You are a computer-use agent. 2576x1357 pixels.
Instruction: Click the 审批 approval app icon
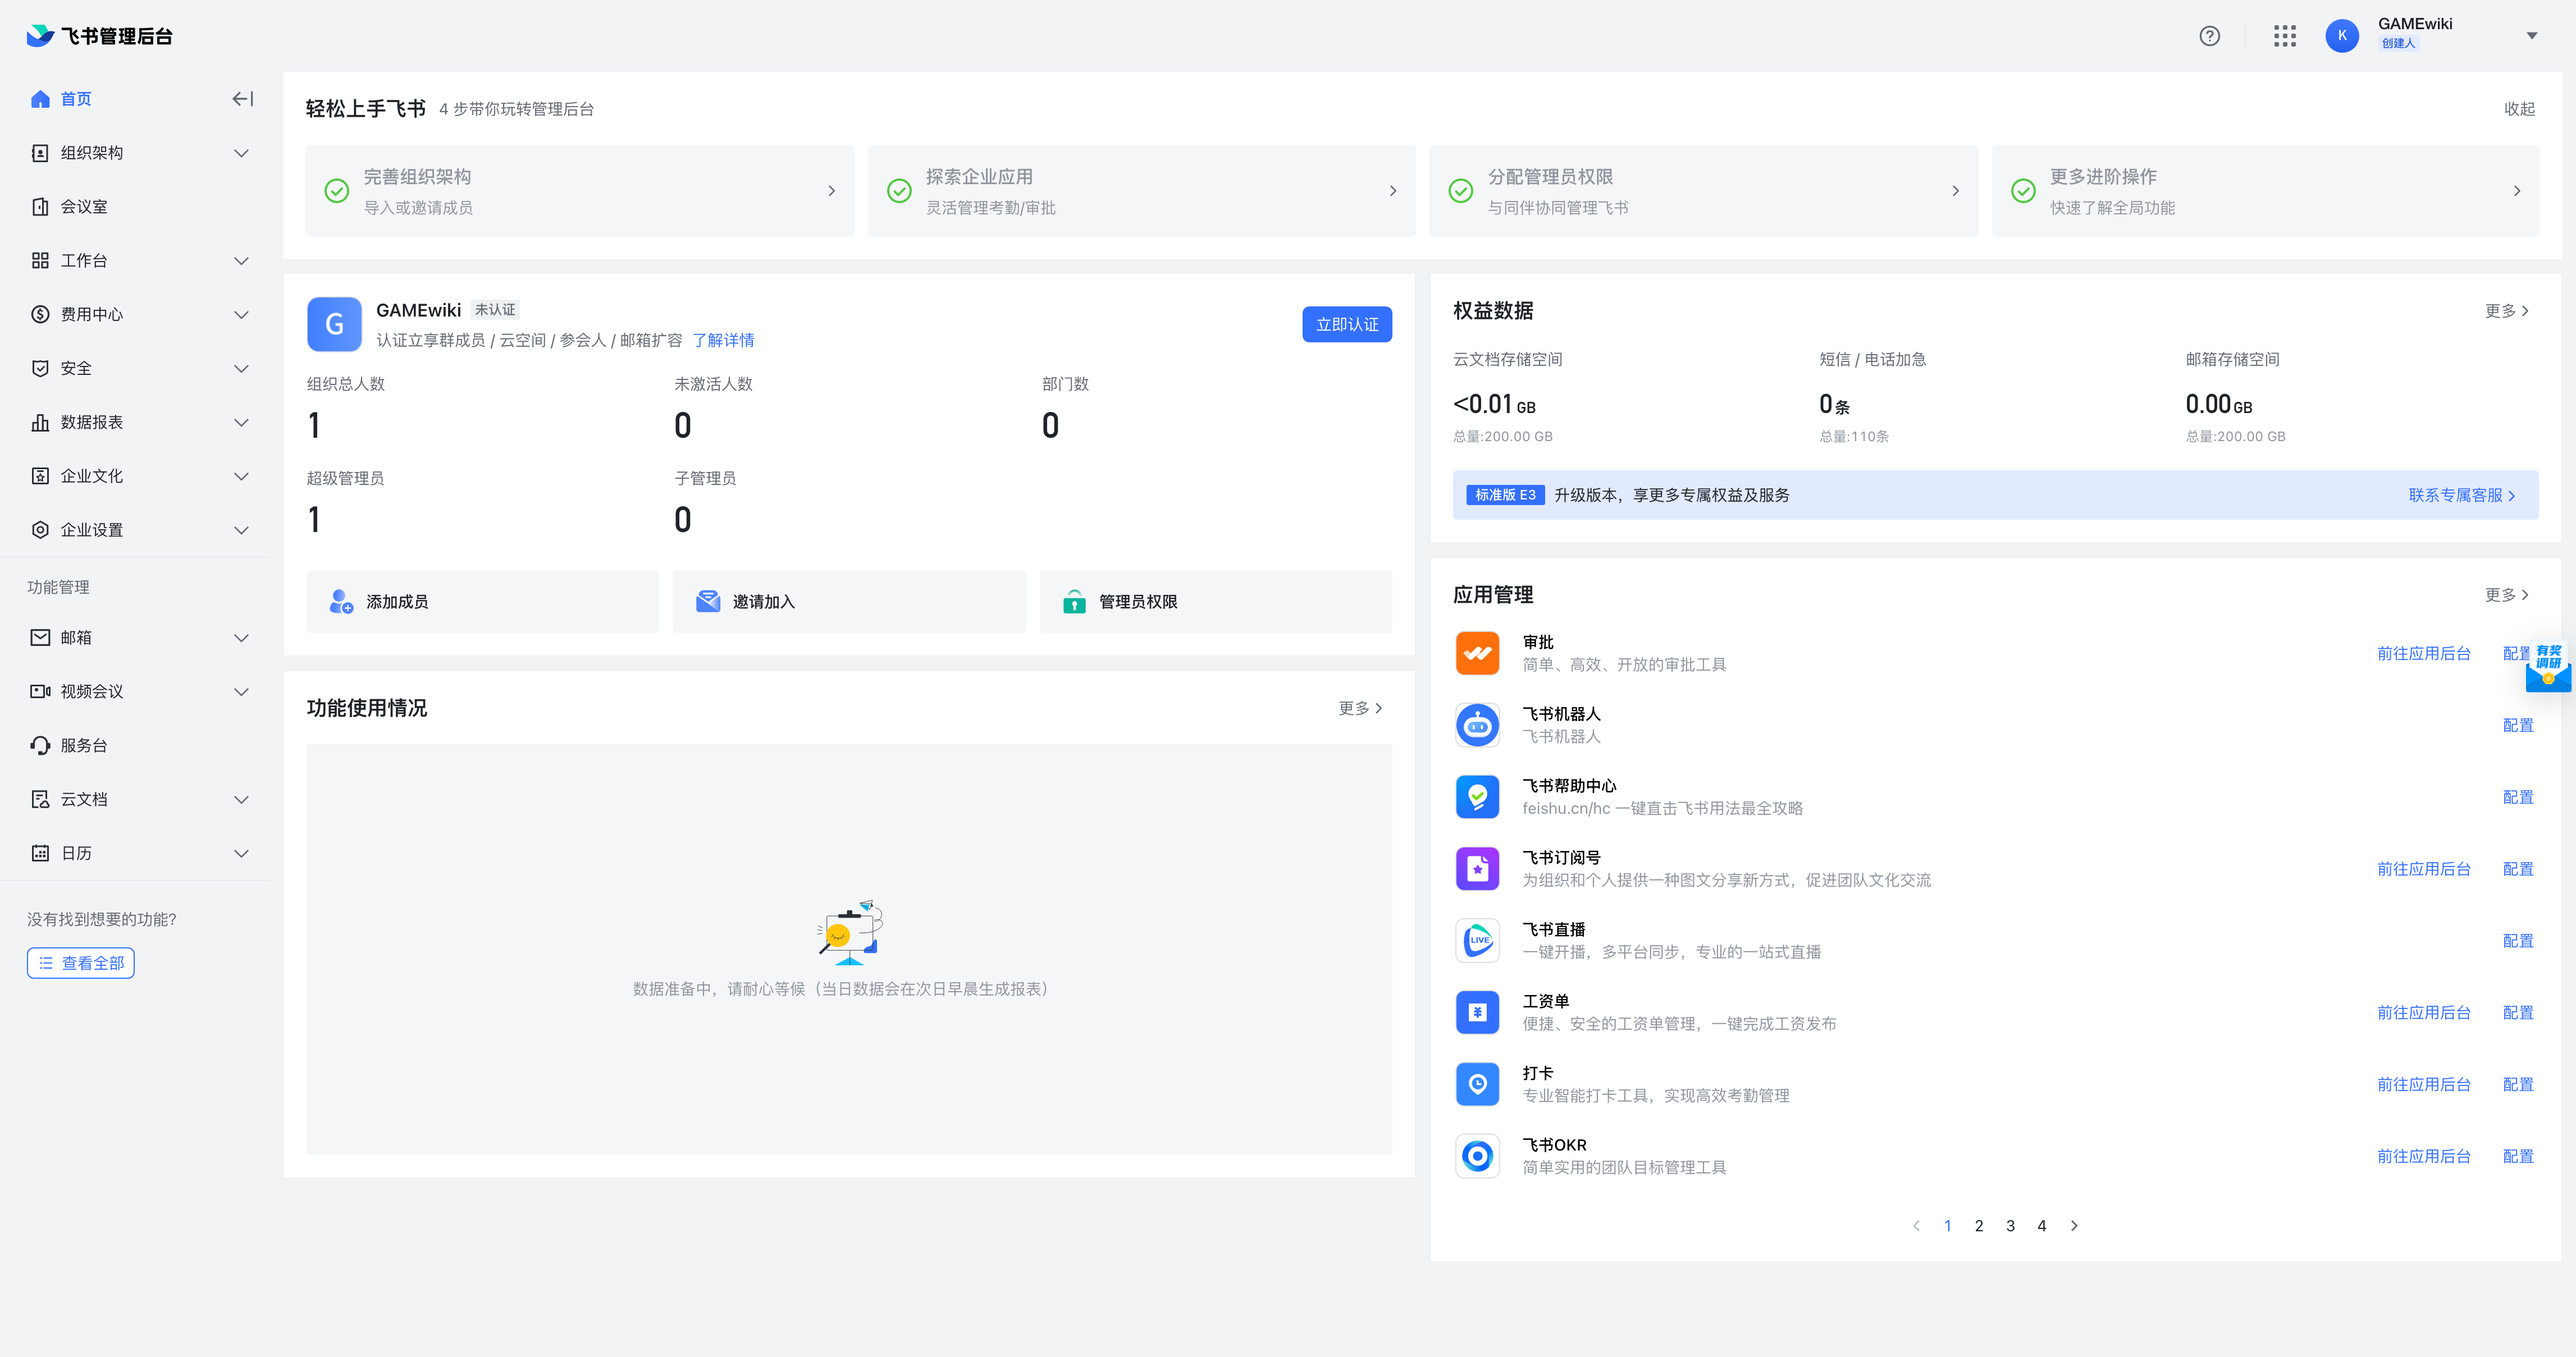(x=1477, y=653)
